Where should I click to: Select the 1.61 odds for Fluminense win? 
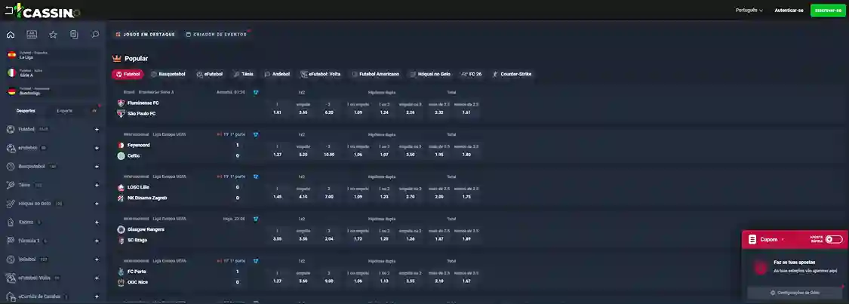[x=277, y=112]
